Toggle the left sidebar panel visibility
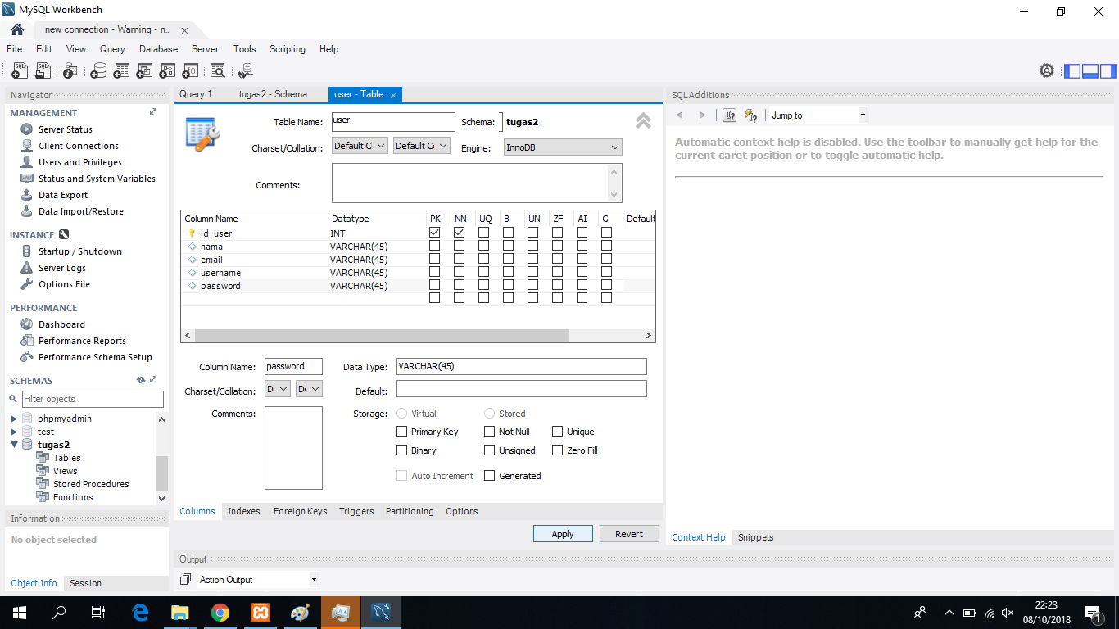Screen dimensions: 1119x629 tap(1072, 71)
